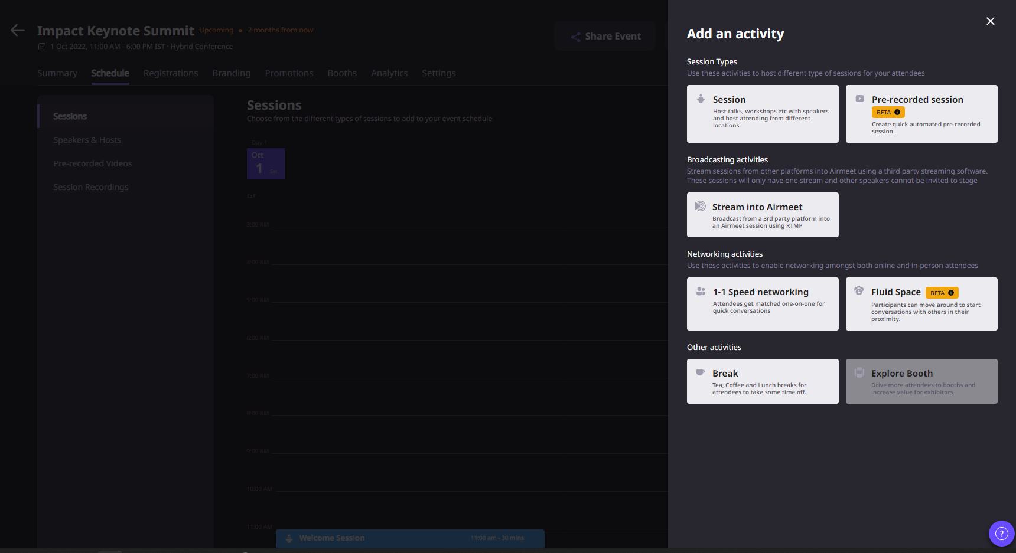Click the broadcast icon on Stream into Airmeet
This screenshot has width=1016, height=553.
tap(701, 206)
